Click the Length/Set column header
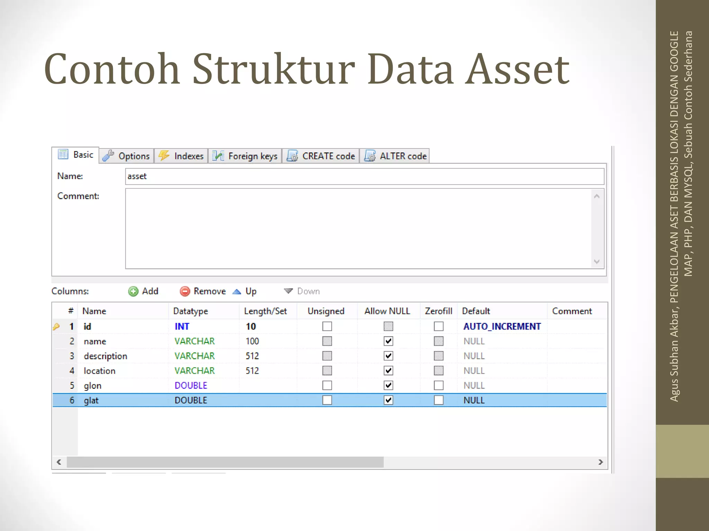 coord(265,311)
